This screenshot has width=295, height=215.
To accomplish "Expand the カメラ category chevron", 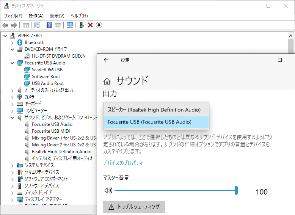I will (x=13, y=97).
